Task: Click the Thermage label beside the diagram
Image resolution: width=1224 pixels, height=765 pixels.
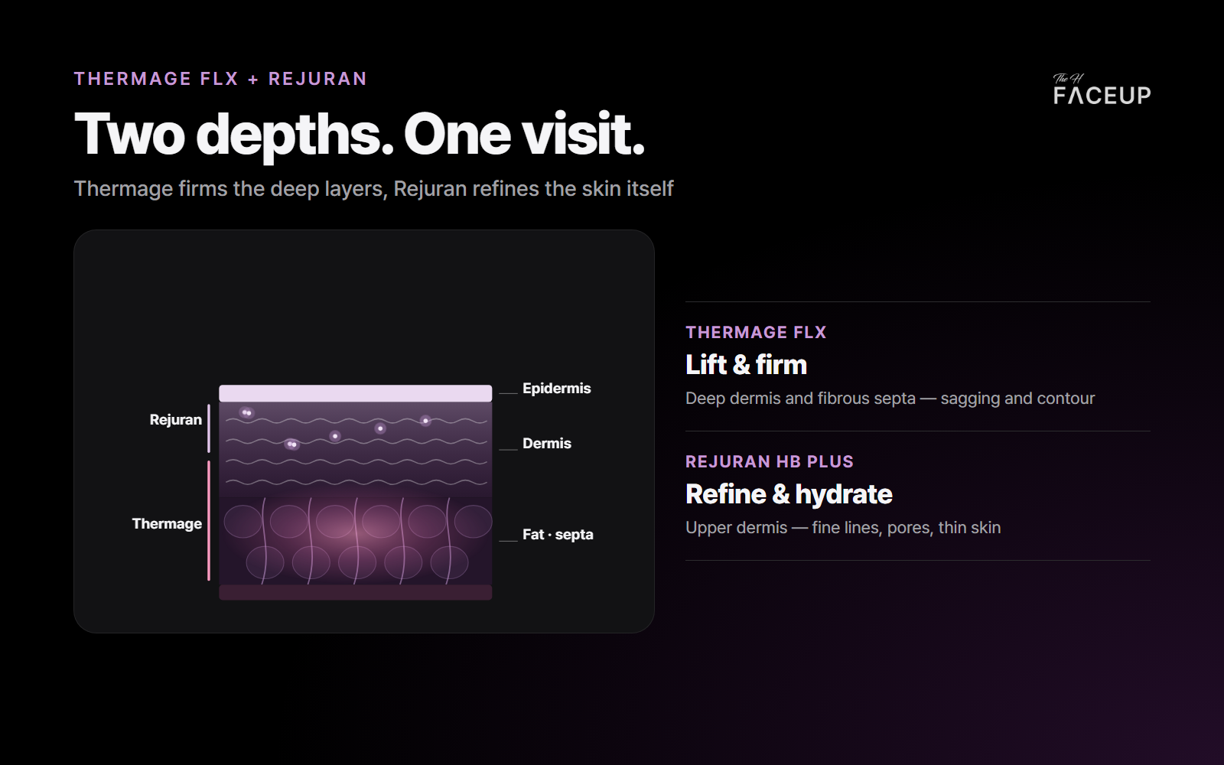Action: (x=167, y=524)
